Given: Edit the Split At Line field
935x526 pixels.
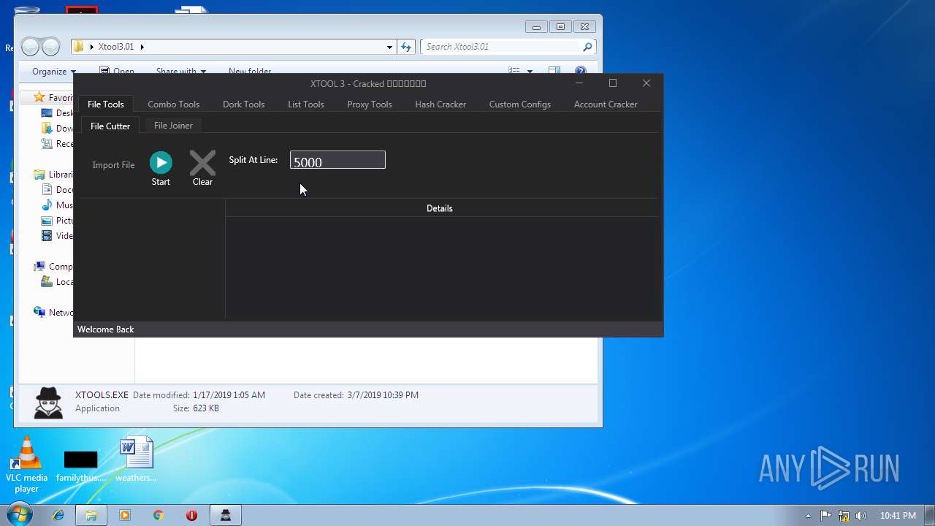Looking at the screenshot, I should click(337, 160).
